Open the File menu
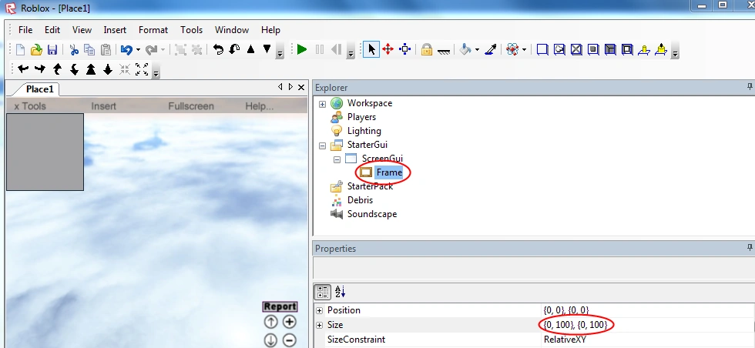Image resolution: width=755 pixels, height=348 pixels. [25, 30]
